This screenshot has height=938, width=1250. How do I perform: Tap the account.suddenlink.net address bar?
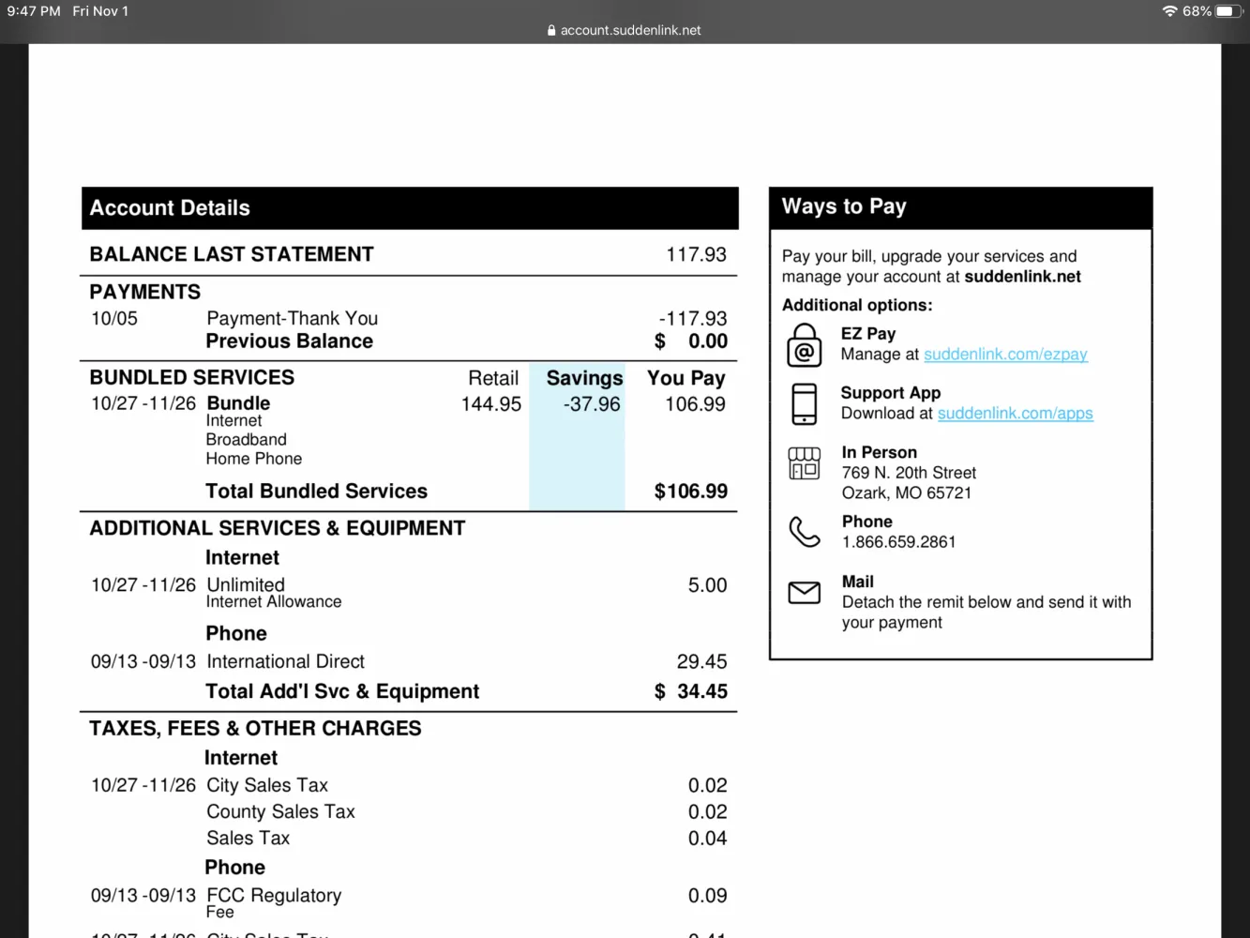tap(625, 30)
